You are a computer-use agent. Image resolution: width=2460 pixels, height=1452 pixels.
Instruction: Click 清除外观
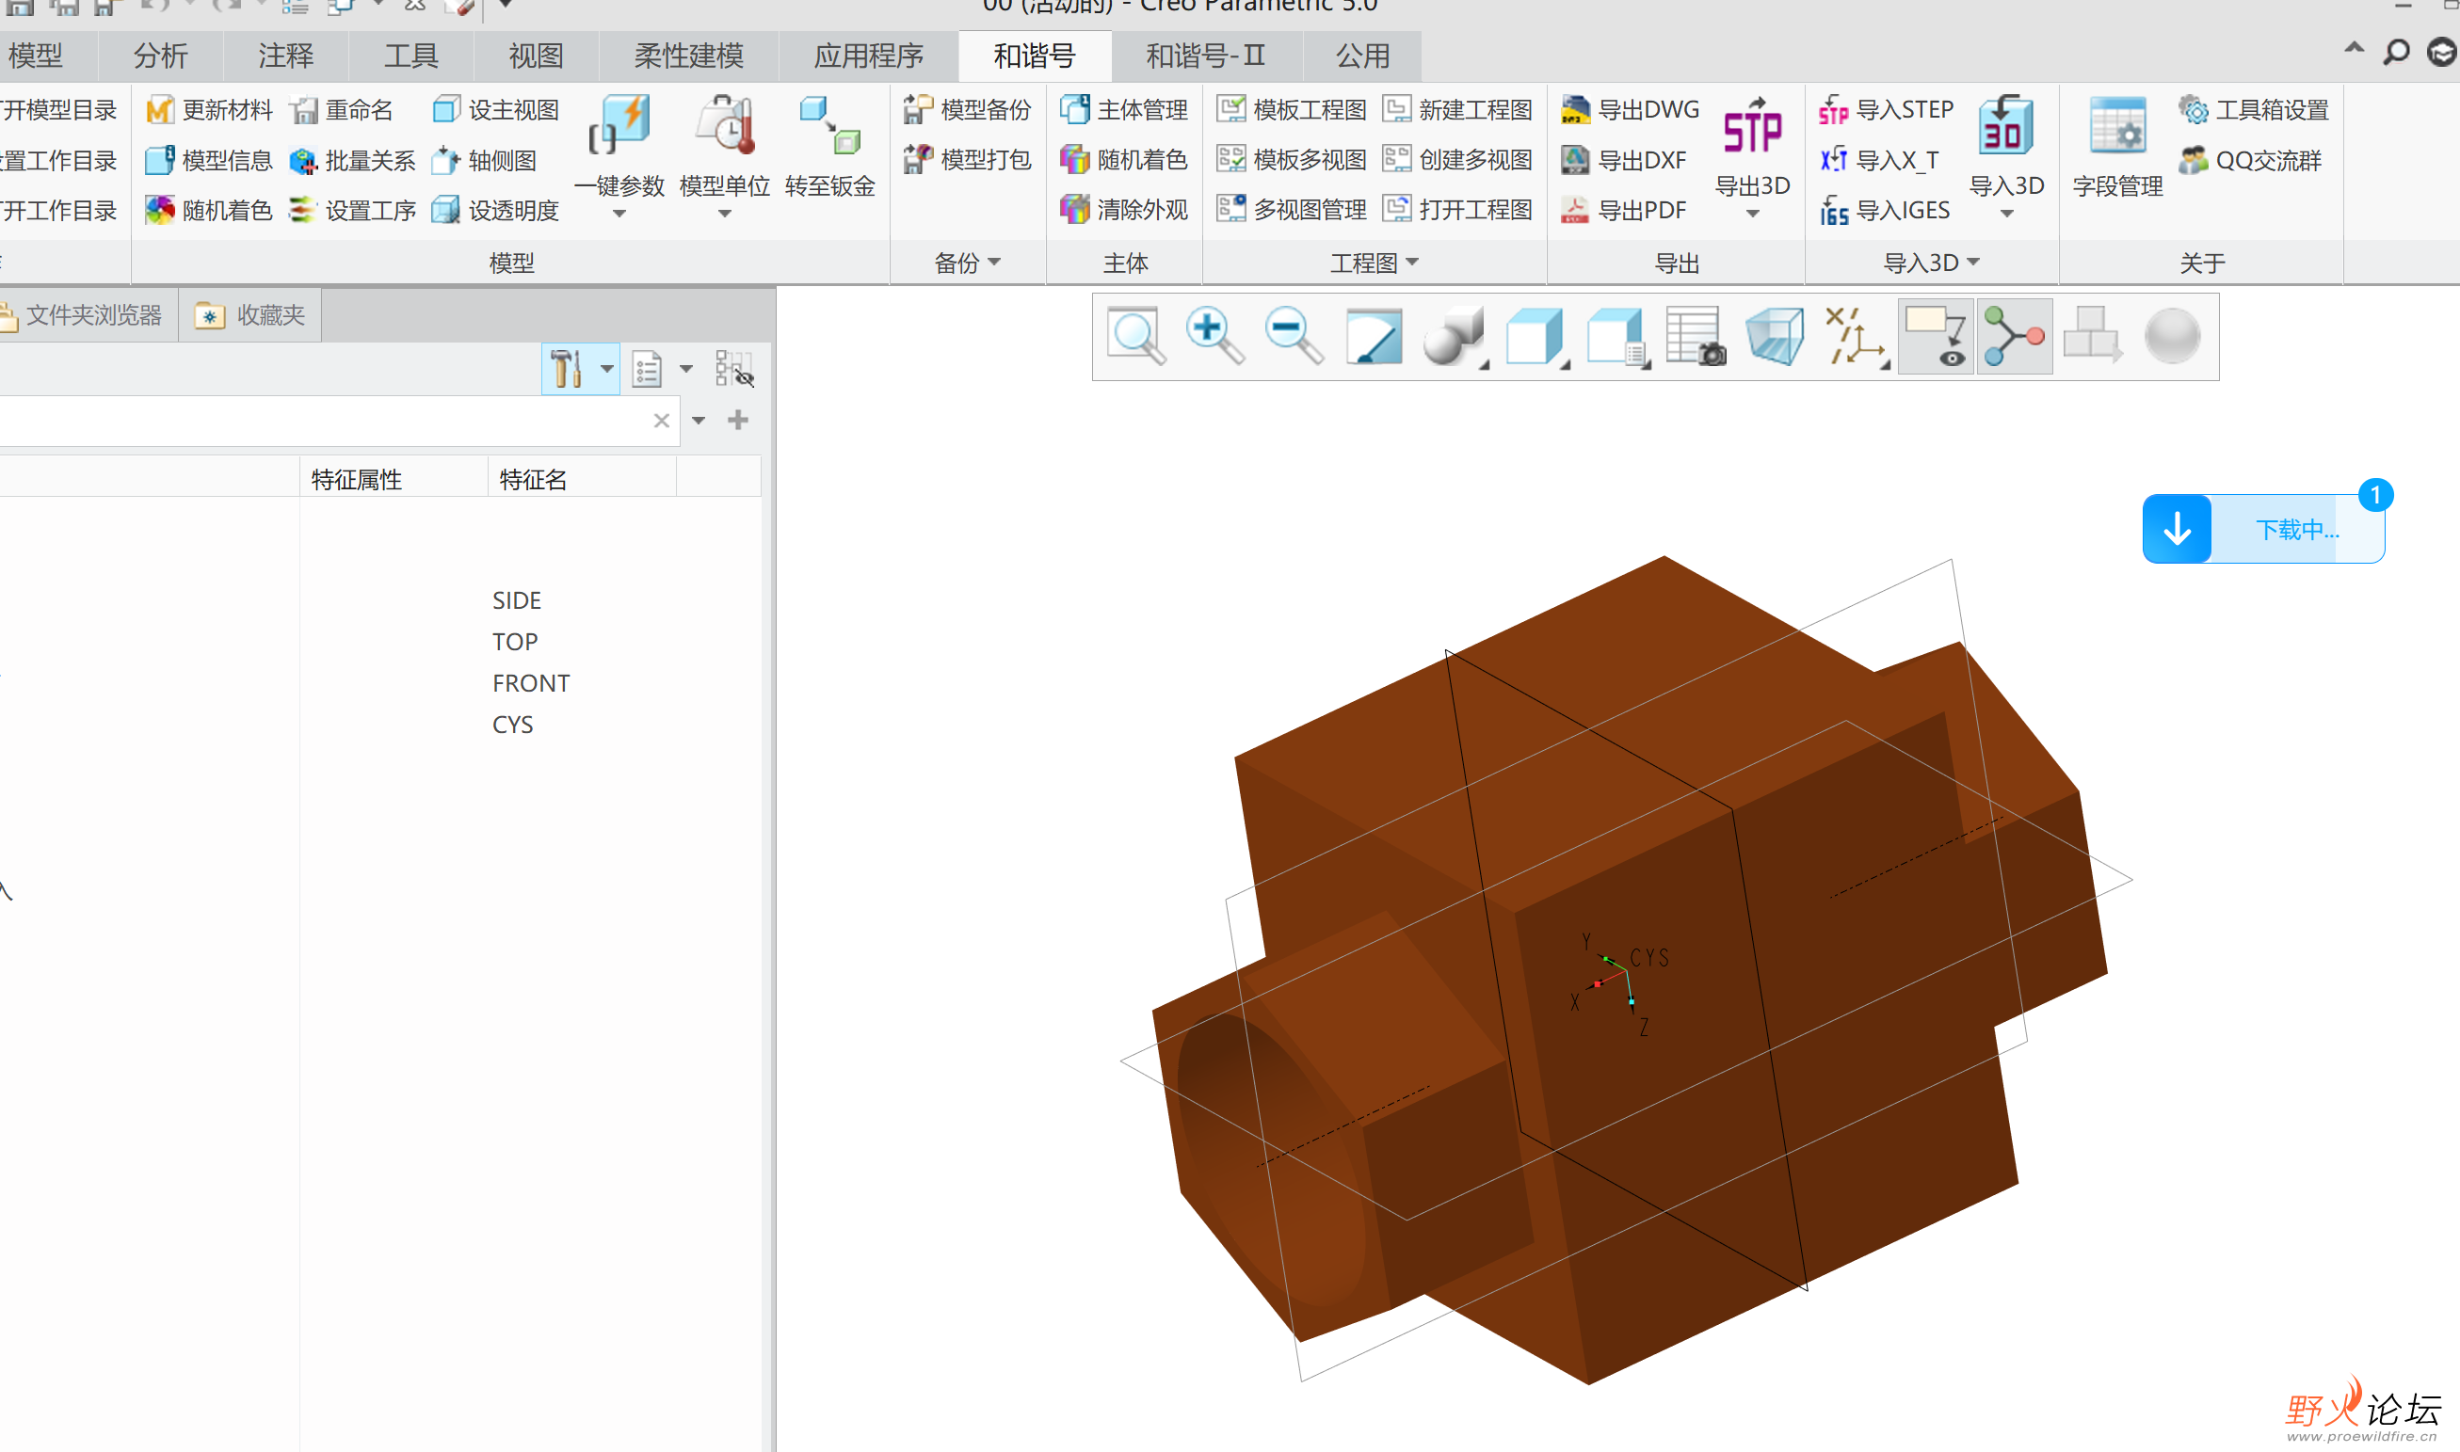coord(1124,210)
